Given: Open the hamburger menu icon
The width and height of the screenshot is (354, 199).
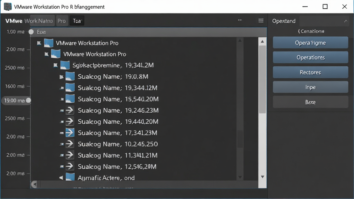Looking at the screenshot, I should pos(261,21).
